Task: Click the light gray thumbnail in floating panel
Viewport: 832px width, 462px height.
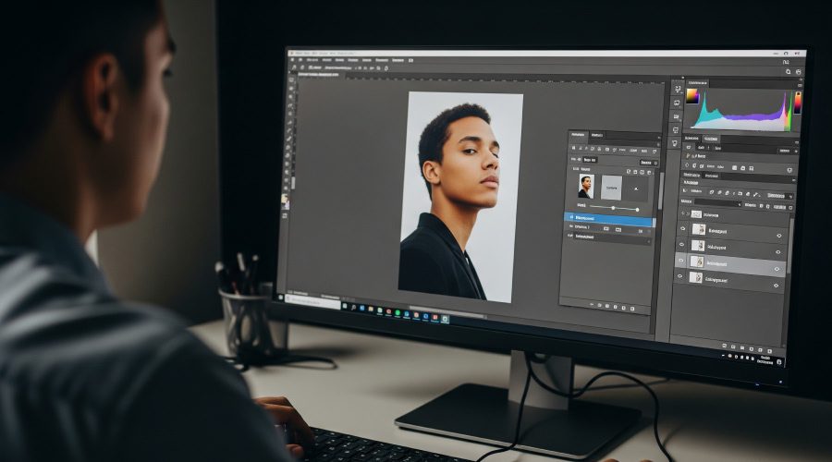Action: coord(611,188)
